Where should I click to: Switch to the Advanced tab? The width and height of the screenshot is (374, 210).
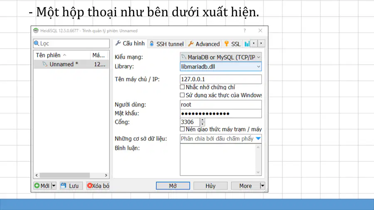pos(204,44)
